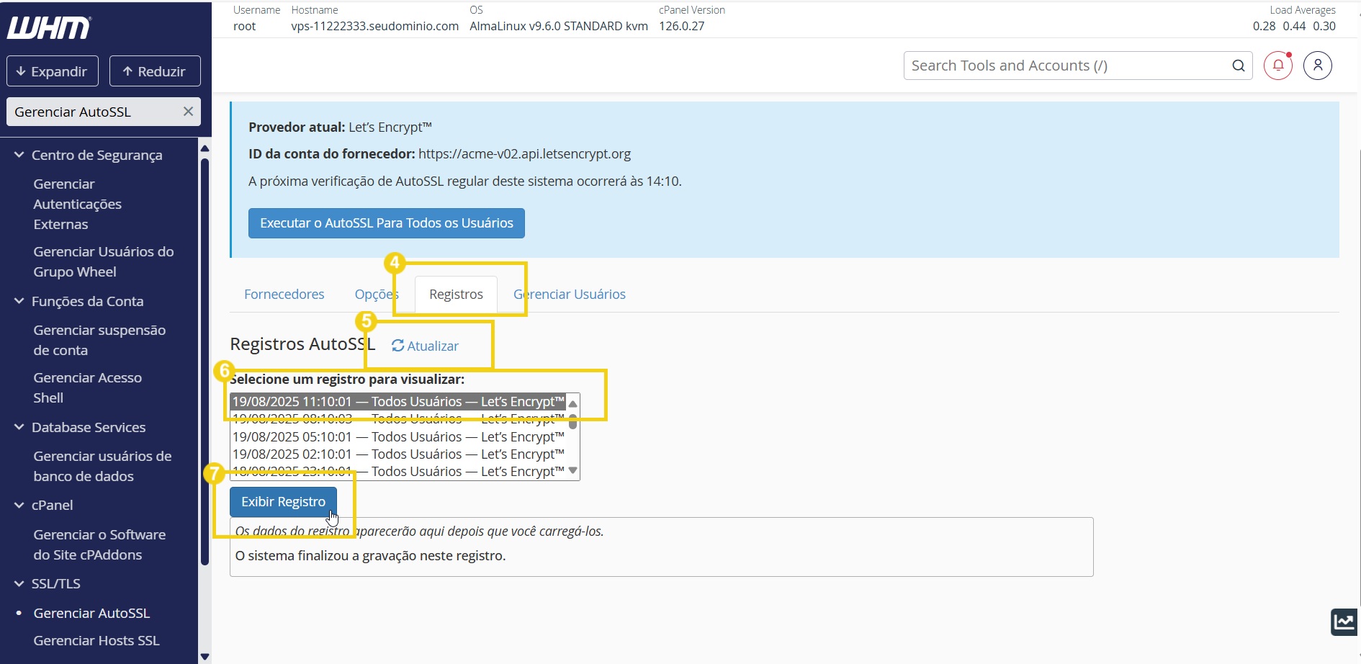Screen dimensions: 1361x664
Task: Open the user account icon
Action: [x=1318, y=66]
